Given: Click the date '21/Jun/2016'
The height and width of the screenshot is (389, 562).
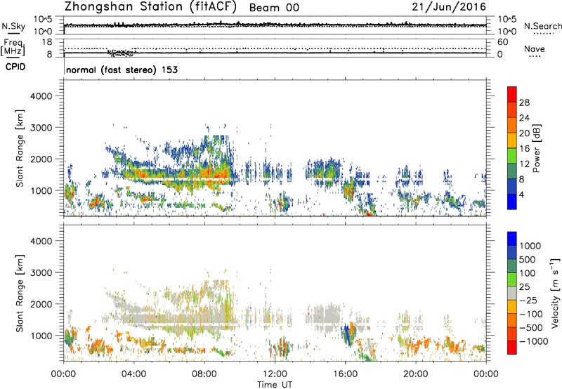Looking at the screenshot, I should click(449, 7).
